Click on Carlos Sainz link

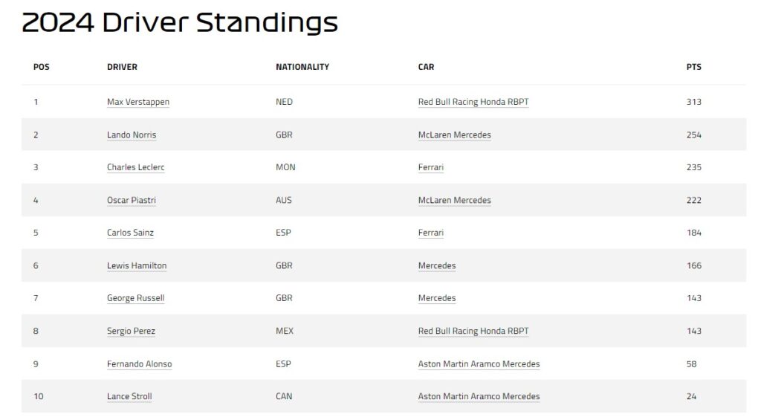pos(130,233)
